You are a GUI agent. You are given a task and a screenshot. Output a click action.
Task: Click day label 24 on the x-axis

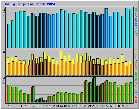tap(102, 106)
